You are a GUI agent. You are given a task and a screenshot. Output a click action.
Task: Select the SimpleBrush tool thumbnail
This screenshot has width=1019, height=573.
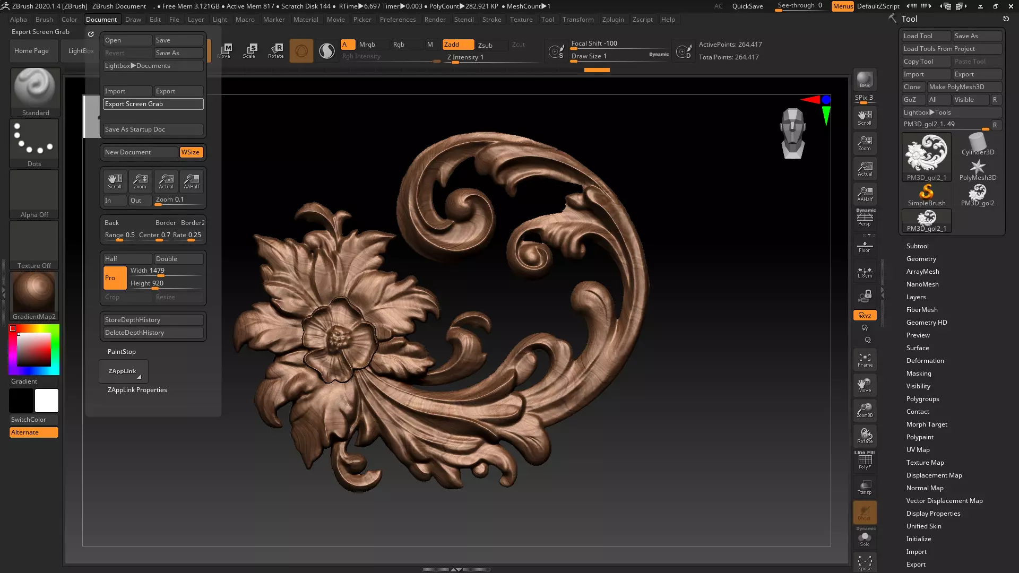point(927,195)
